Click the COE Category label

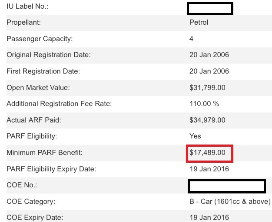click(x=31, y=201)
